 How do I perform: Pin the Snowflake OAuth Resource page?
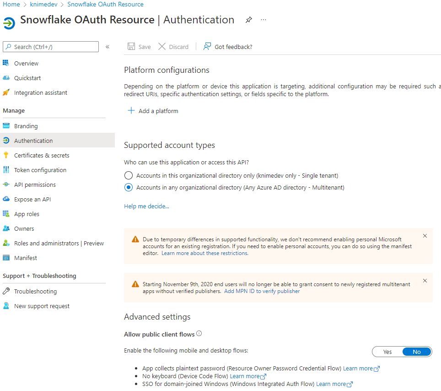pos(248,20)
